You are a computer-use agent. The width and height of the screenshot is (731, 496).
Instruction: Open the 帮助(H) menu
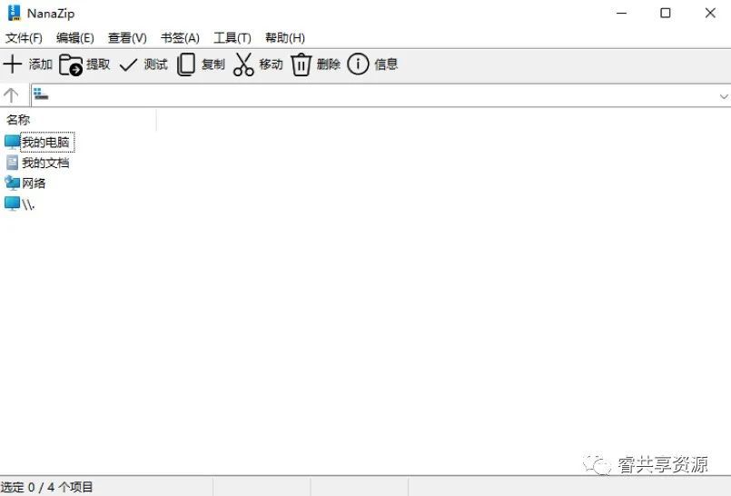(x=285, y=38)
